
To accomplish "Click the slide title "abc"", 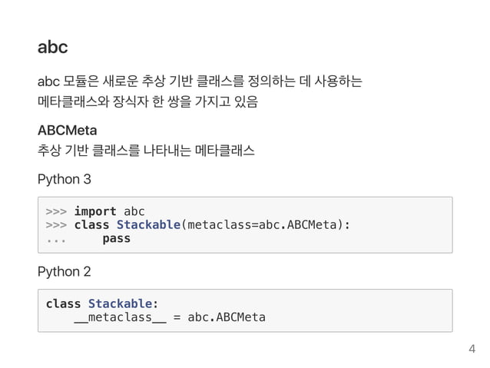I will click(52, 47).
